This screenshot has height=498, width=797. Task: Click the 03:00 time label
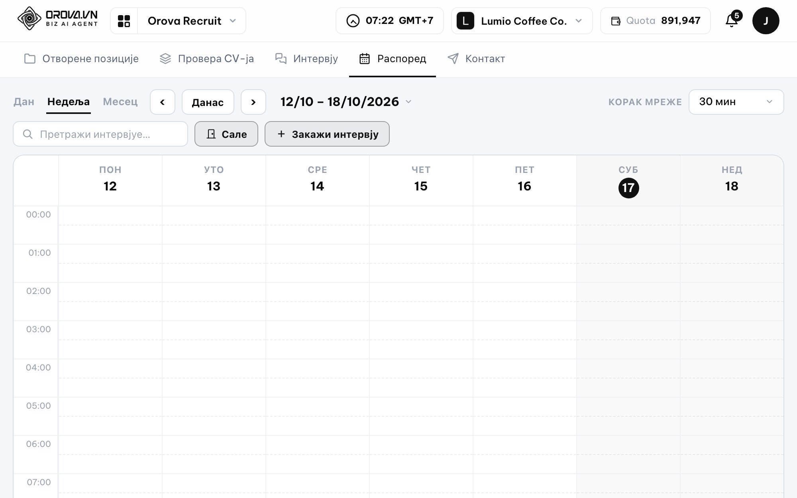point(39,329)
